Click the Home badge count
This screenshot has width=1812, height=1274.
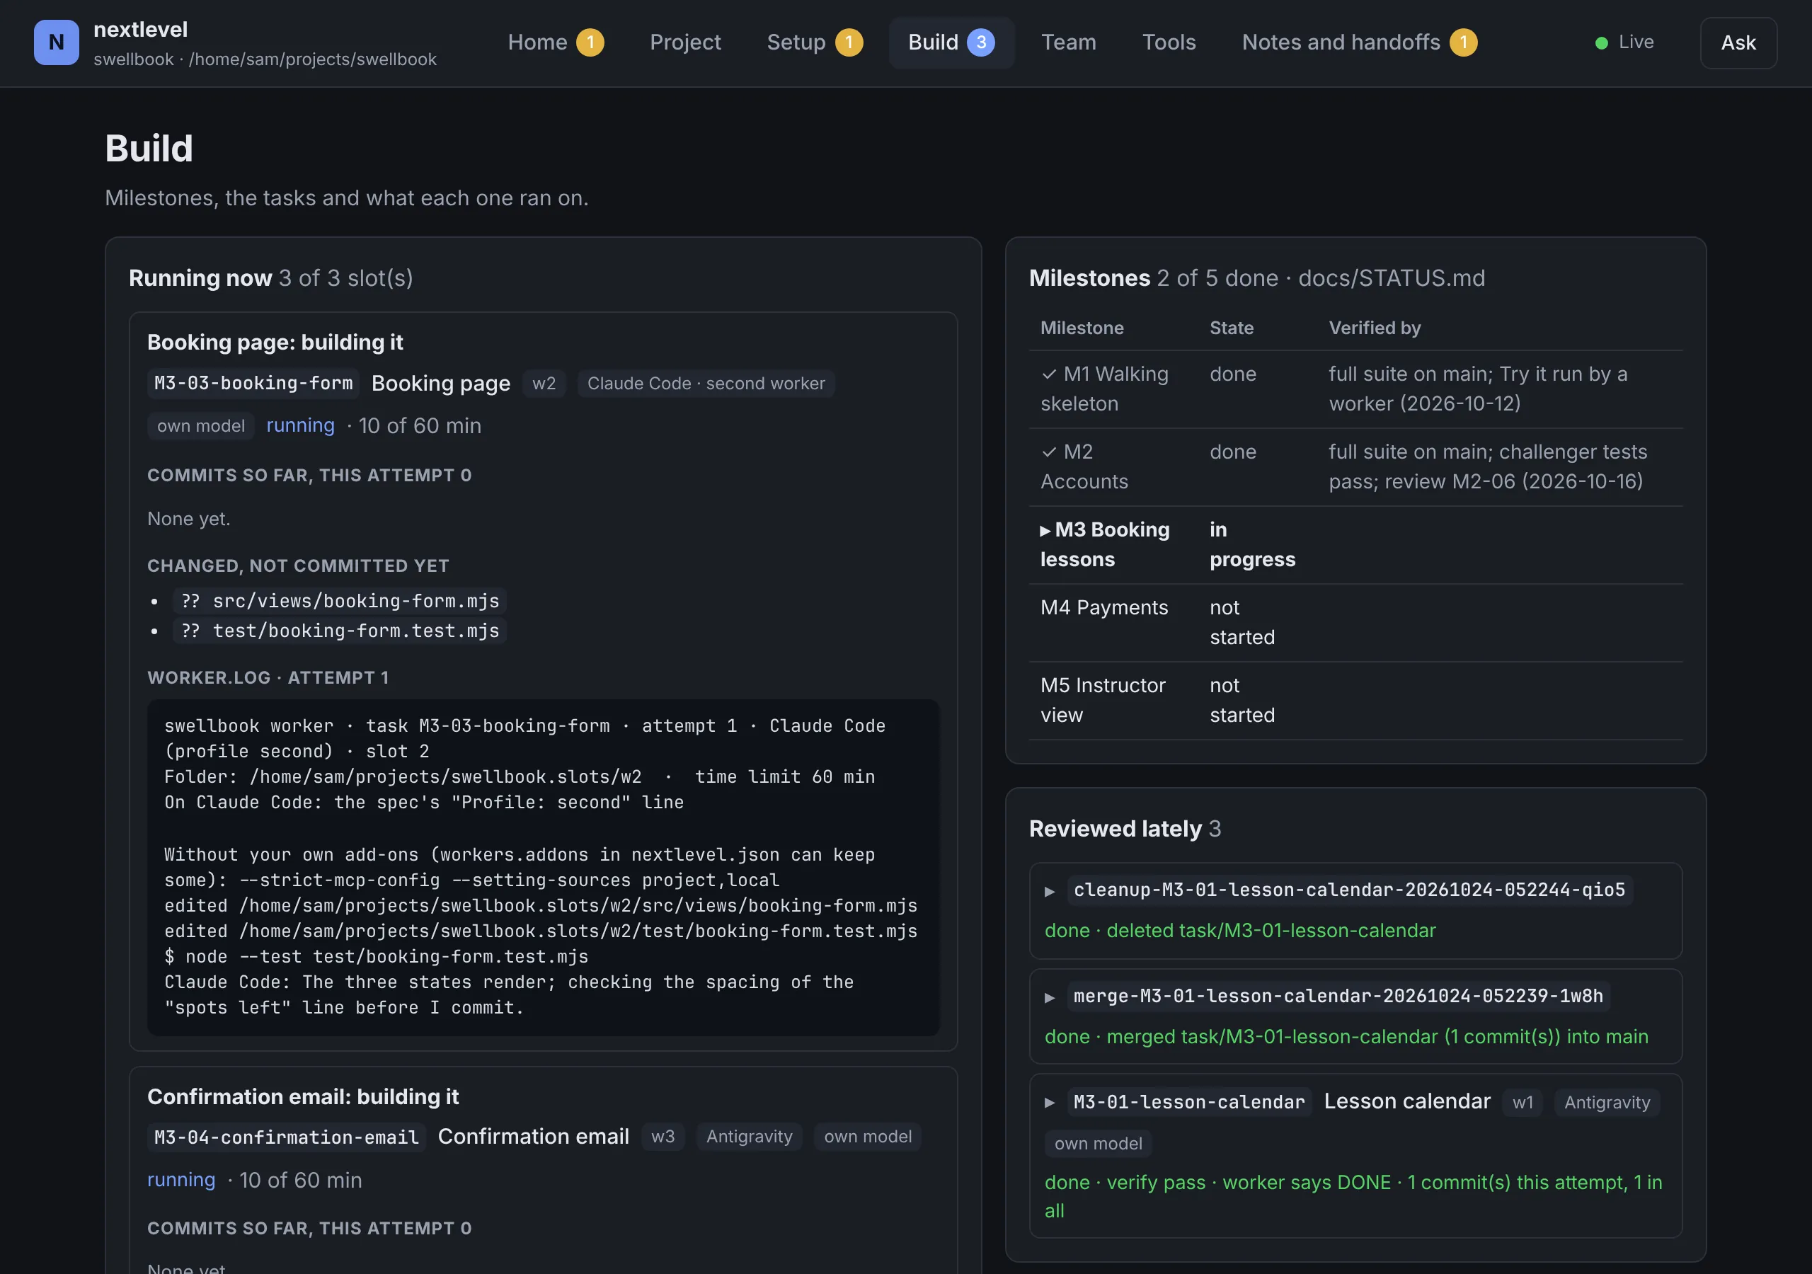coord(590,42)
